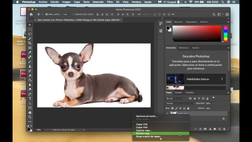Toggle lock transparent pixels

coord(172,108)
